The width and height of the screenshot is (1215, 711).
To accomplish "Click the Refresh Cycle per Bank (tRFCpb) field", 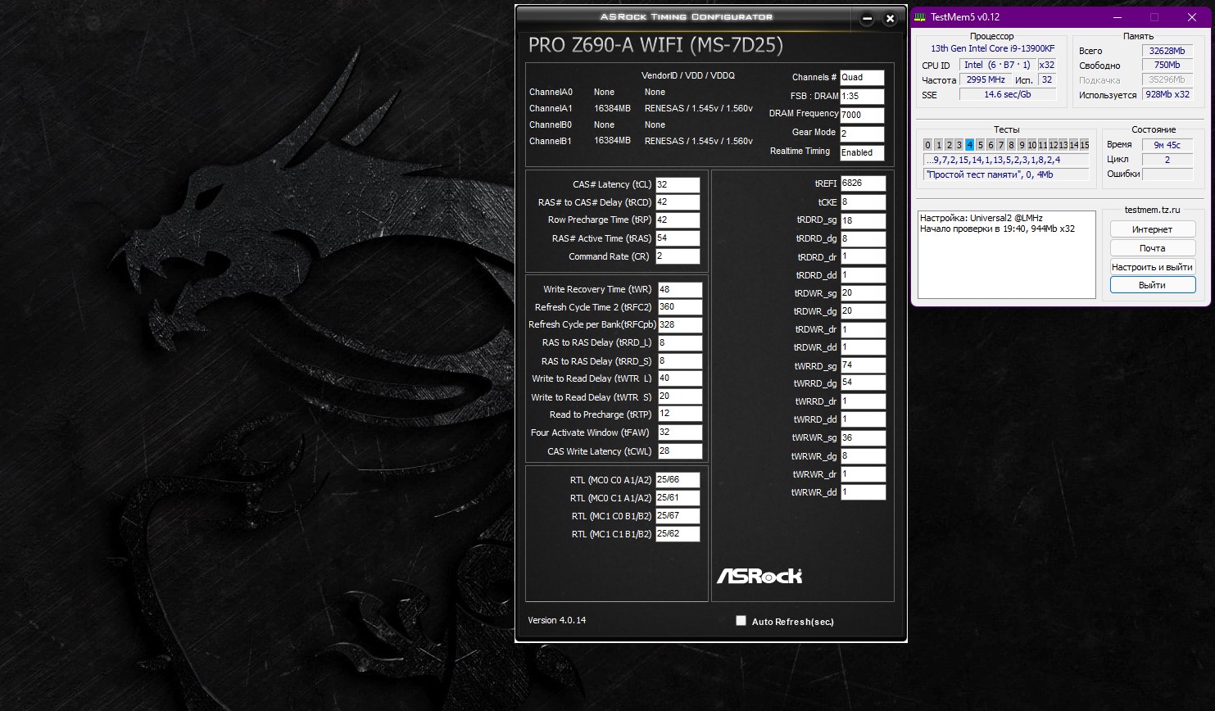I will pyautogui.click(x=680, y=324).
